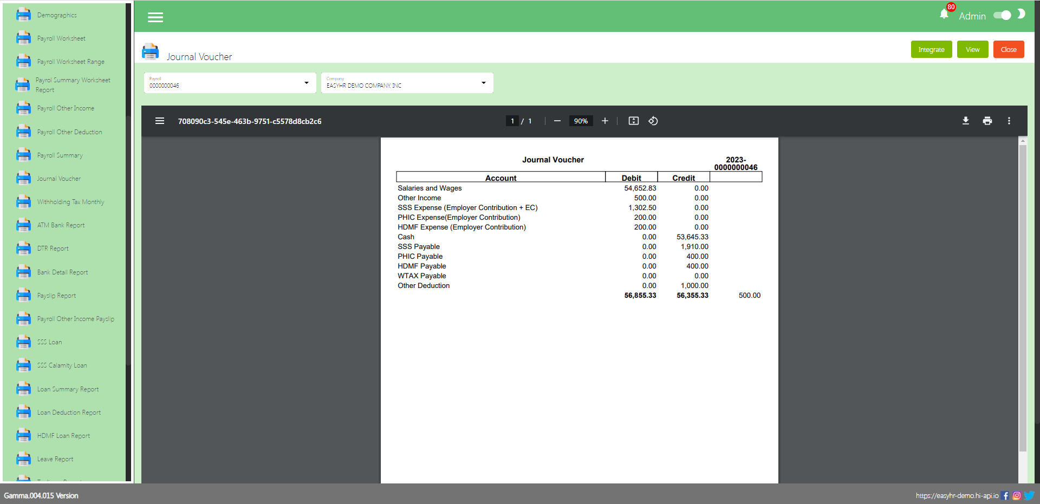This screenshot has width=1040, height=504.
Task: Click printer icon beside HDMF Loan Report
Action: click(23, 435)
